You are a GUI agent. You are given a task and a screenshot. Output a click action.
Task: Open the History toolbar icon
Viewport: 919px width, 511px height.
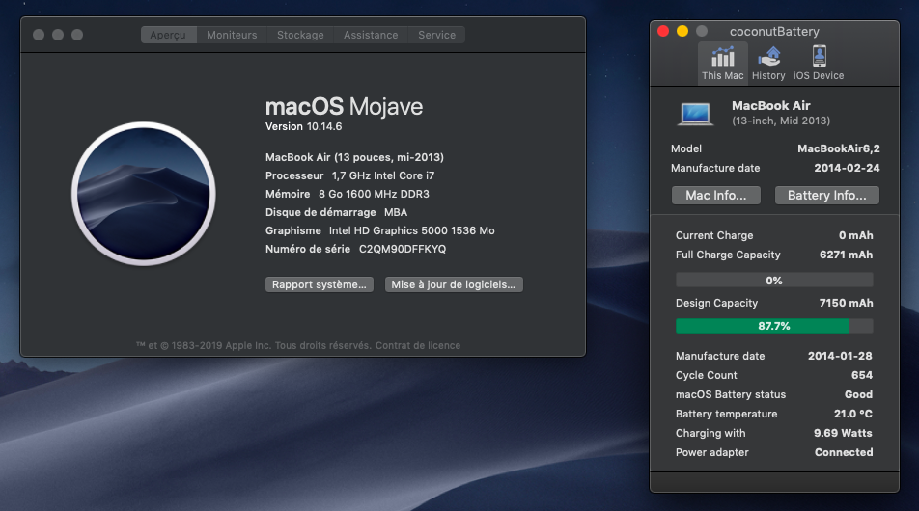(x=768, y=63)
